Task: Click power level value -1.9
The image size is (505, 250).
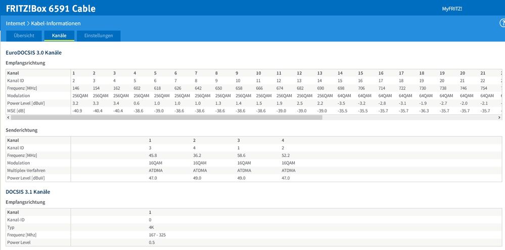Action: (x=423, y=103)
